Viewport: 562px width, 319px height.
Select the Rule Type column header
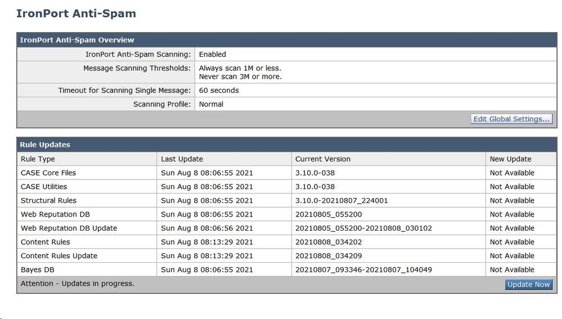pyautogui.click(x=38, y=159)
